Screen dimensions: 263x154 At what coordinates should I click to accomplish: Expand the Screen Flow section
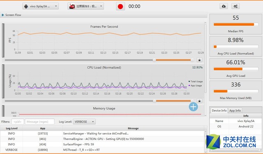click(3, 15)
